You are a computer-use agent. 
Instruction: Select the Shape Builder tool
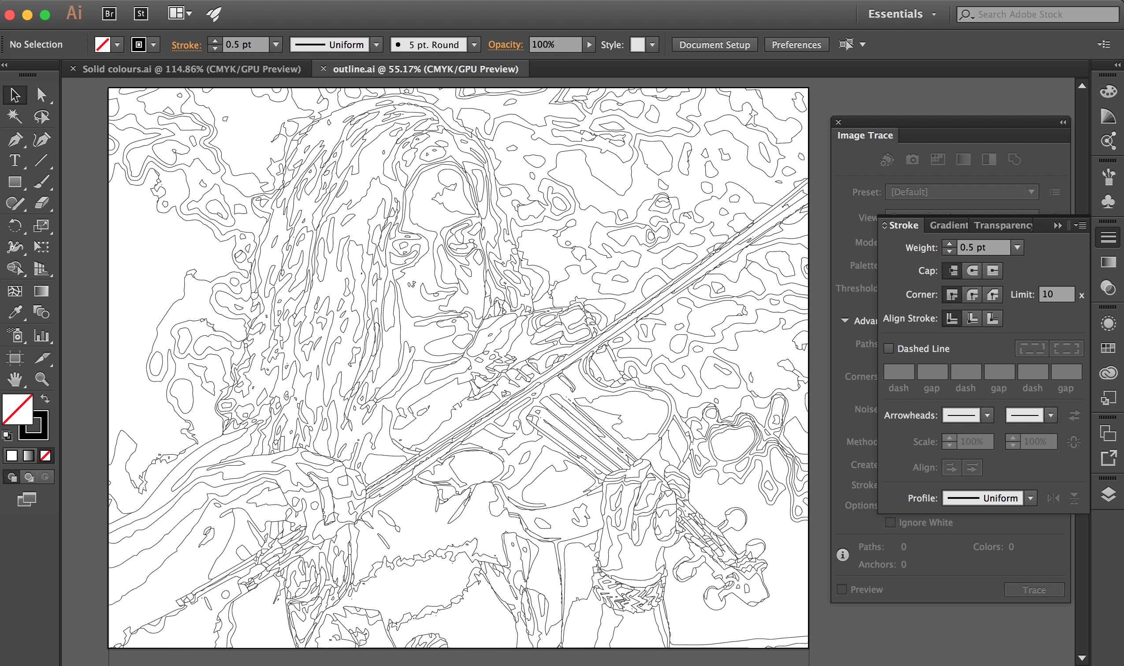coord(15,268)
